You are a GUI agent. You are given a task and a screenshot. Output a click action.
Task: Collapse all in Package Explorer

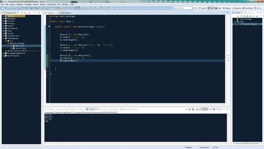(22, 13)
